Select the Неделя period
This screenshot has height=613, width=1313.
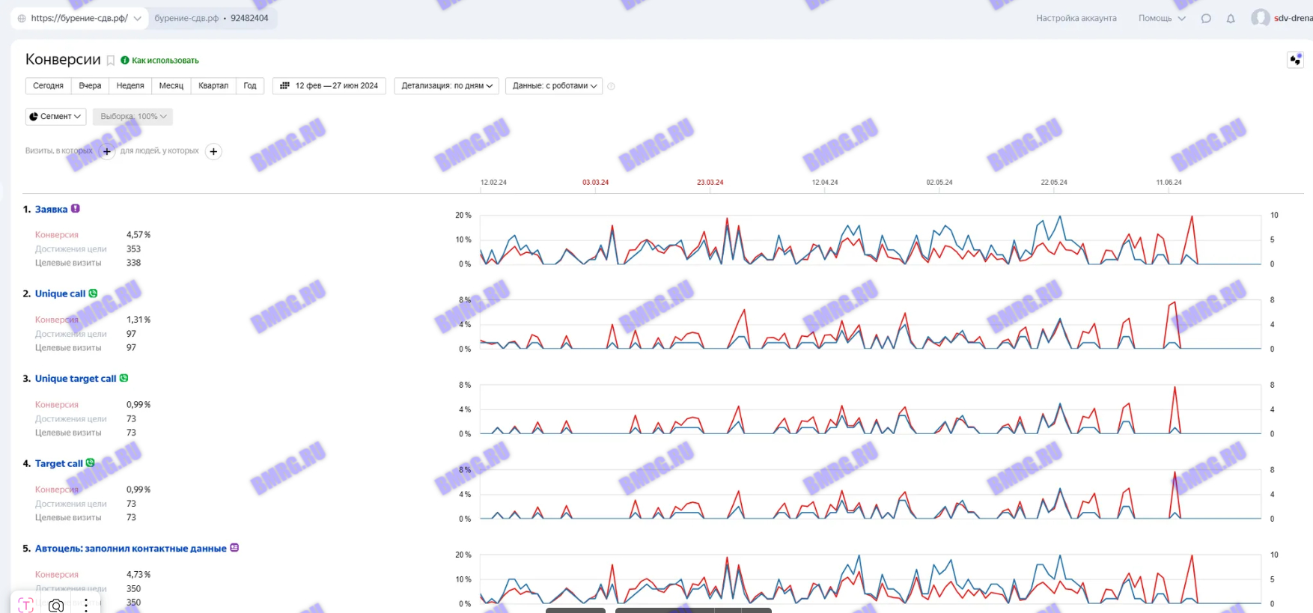130,86
